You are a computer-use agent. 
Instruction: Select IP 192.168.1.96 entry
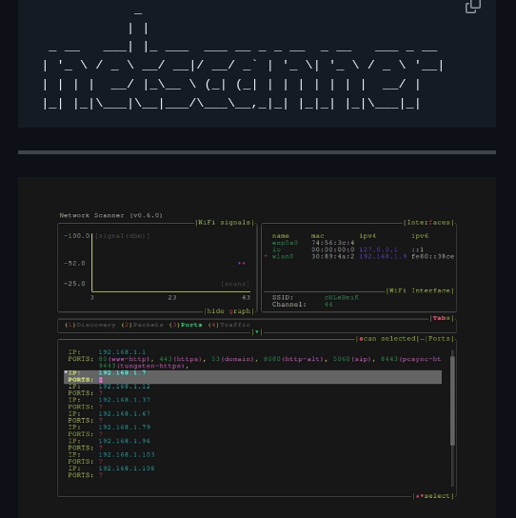(124, 442)
